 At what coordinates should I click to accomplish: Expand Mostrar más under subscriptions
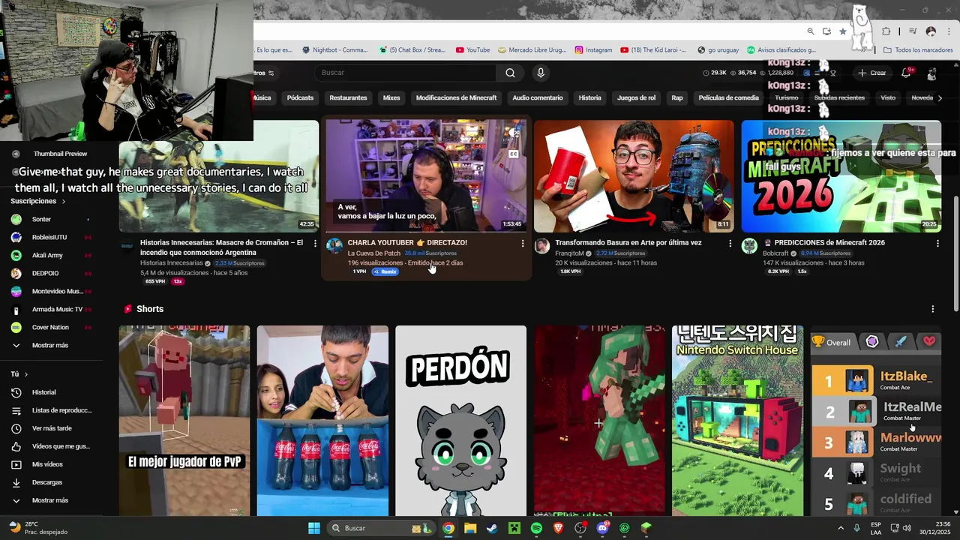pos(49,345)
